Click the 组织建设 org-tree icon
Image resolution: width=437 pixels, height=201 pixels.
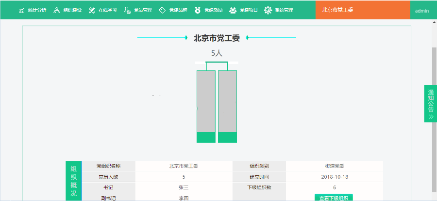click(57, 11)
